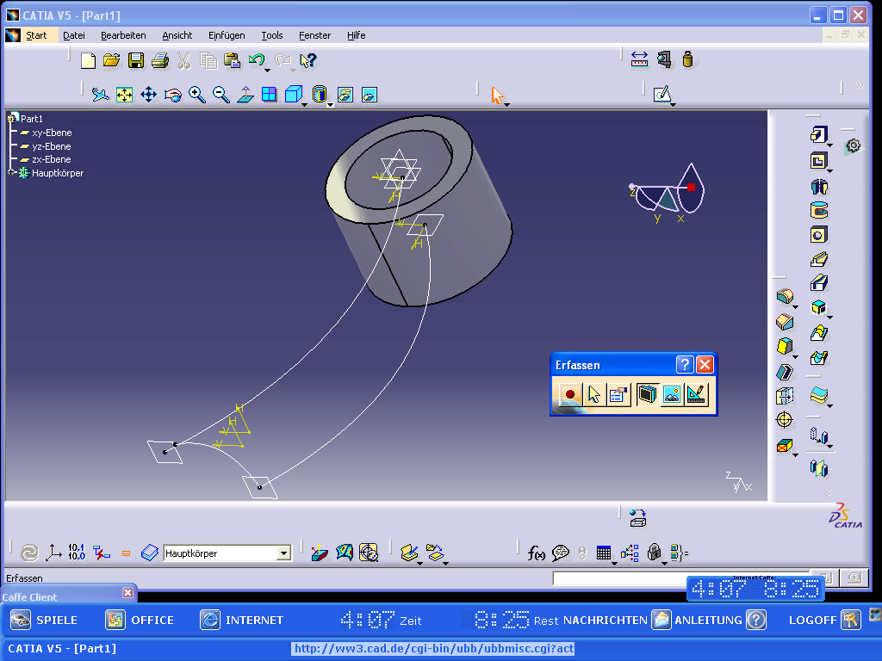Open the Ansicht menu
The width and height of the screenshot is (882, 661).
pos(177,35)
